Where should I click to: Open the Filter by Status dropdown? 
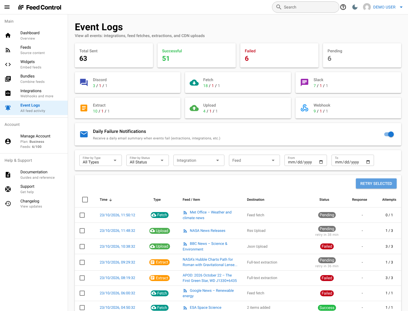148,160
